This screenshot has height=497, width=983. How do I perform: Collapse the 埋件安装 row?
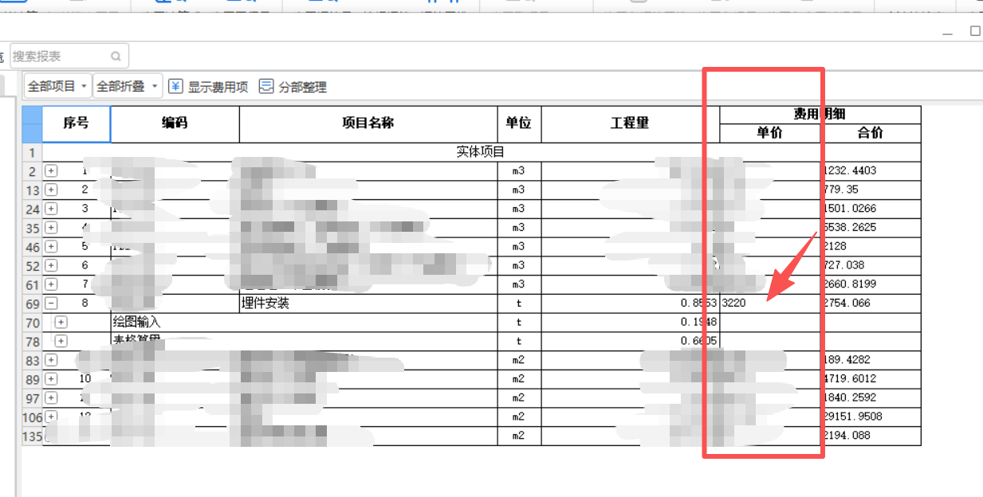click(49, 303)
